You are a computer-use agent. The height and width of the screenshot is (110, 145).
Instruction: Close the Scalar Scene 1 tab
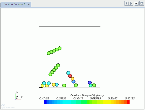point(29,4)
